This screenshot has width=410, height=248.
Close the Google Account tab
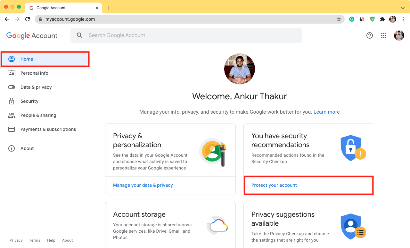click(97, 8)
